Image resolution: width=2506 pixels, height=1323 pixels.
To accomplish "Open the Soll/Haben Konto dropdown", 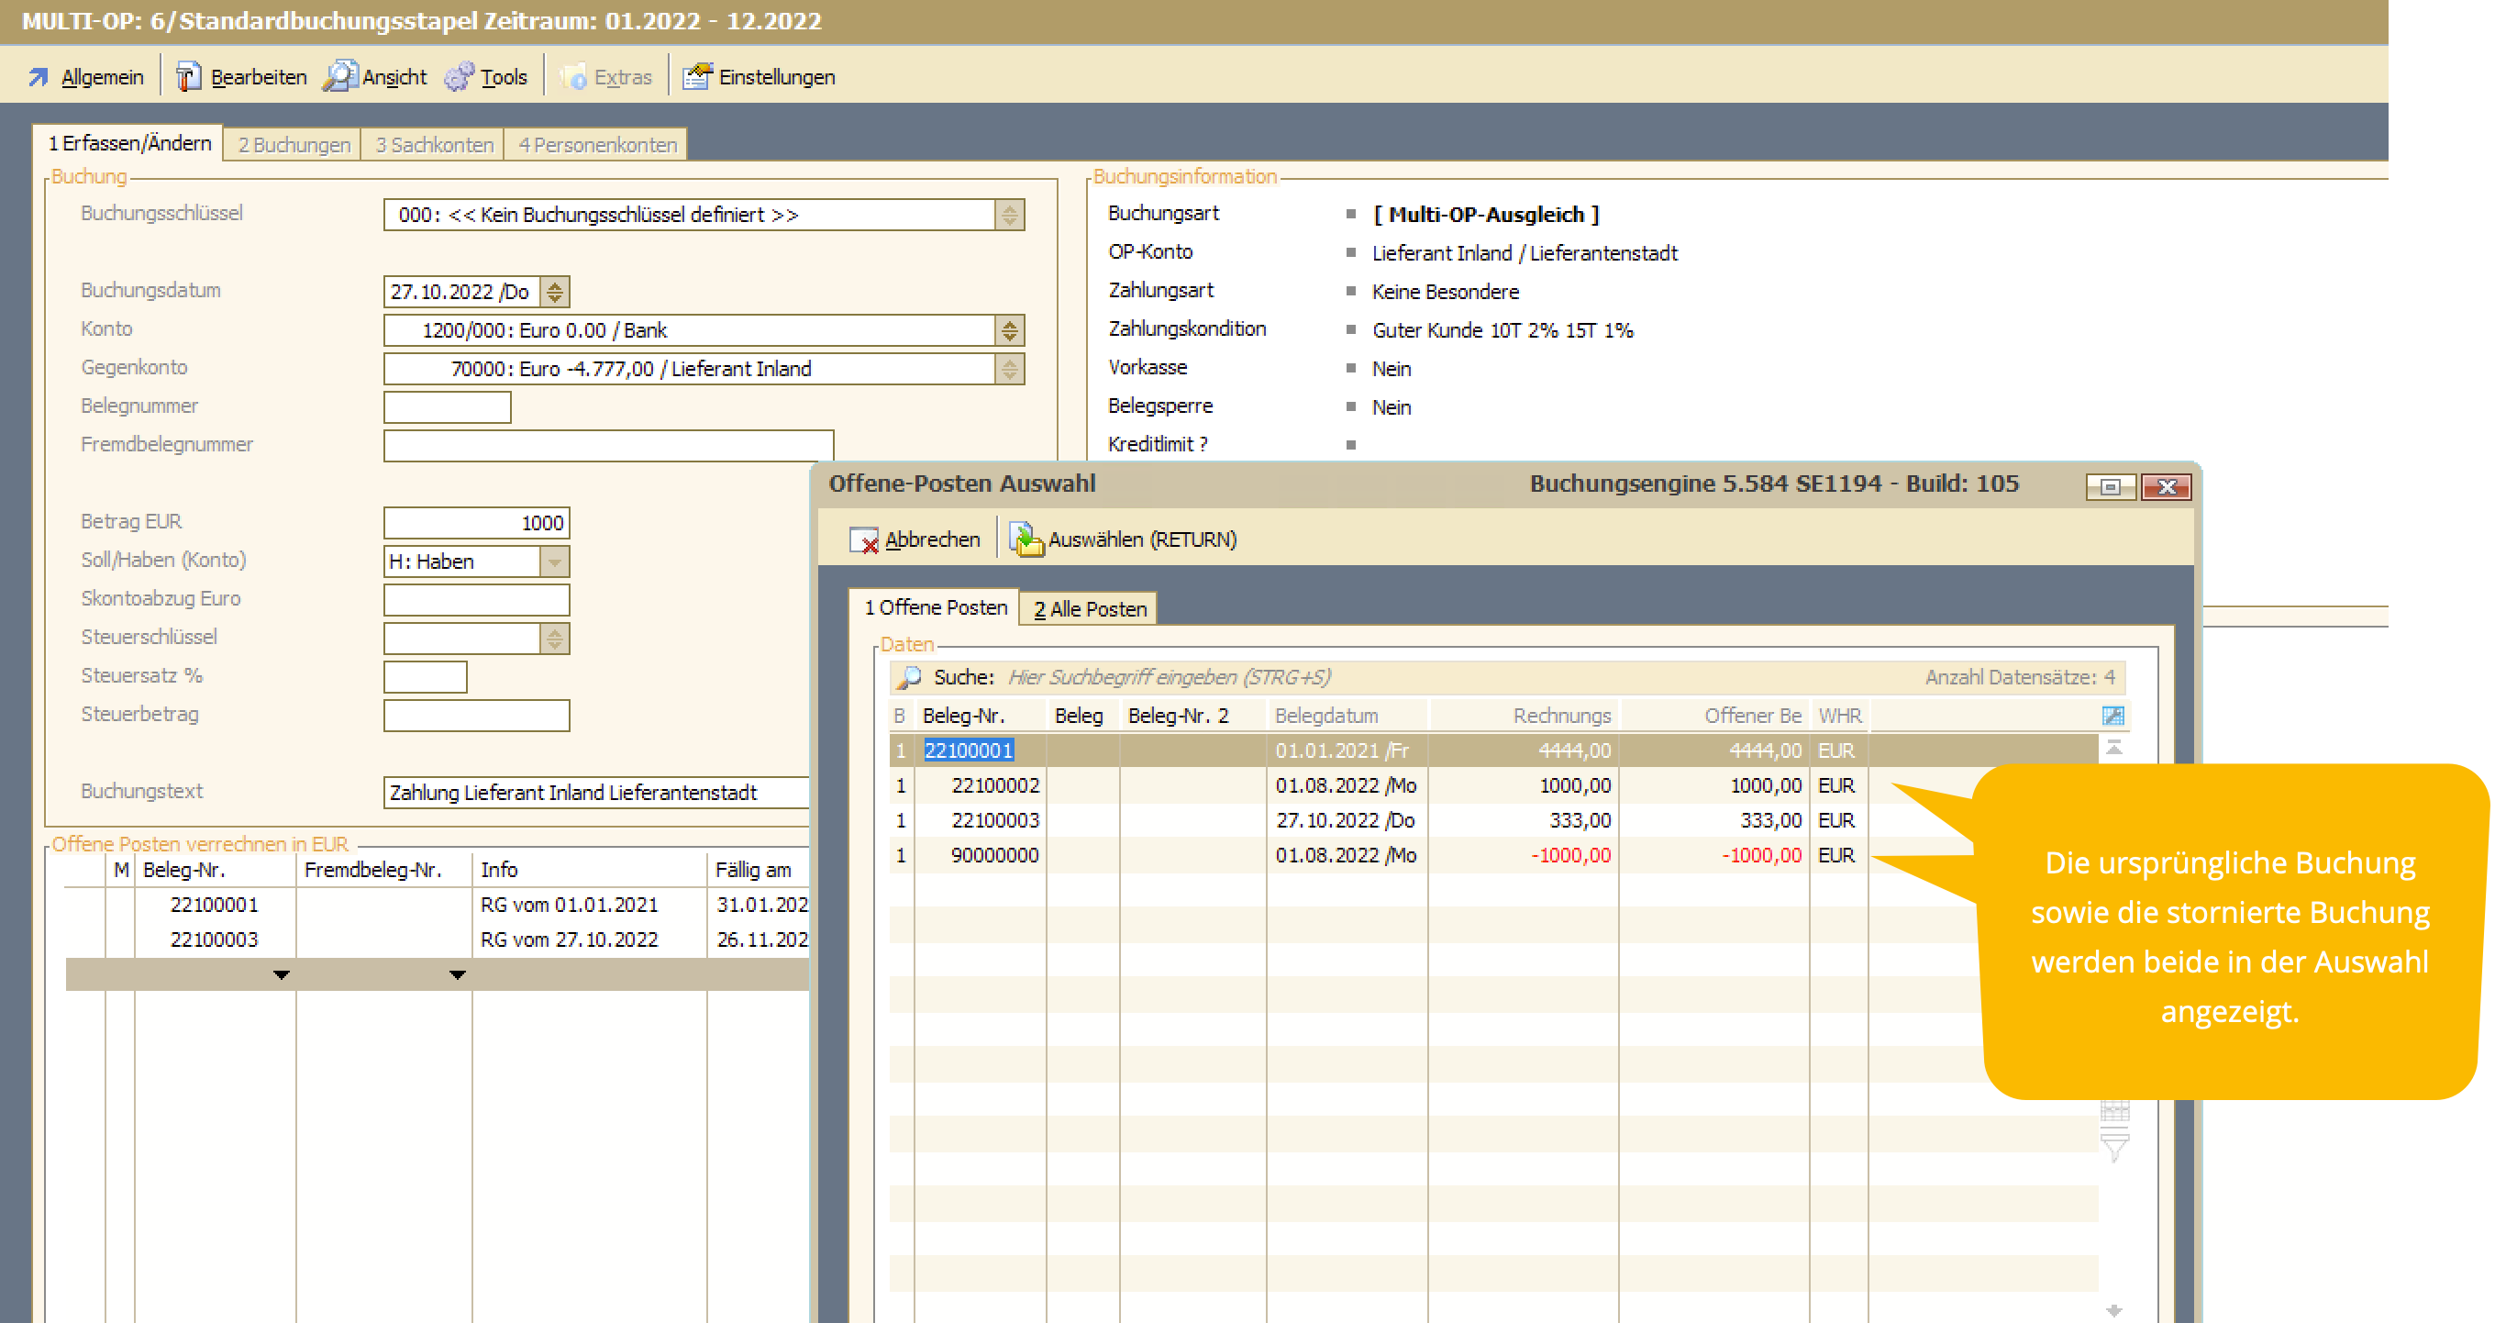I will pos(555,561).
